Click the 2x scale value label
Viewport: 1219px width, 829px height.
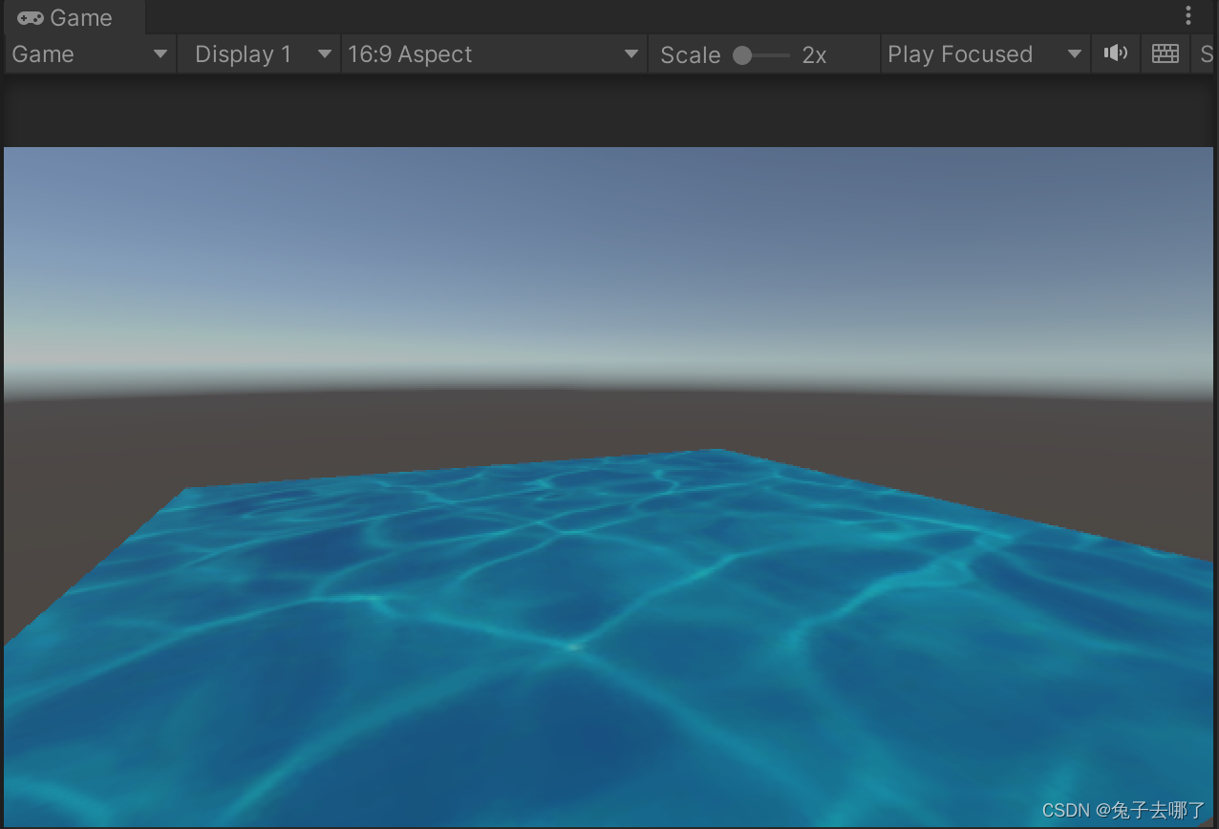(814, 54)
